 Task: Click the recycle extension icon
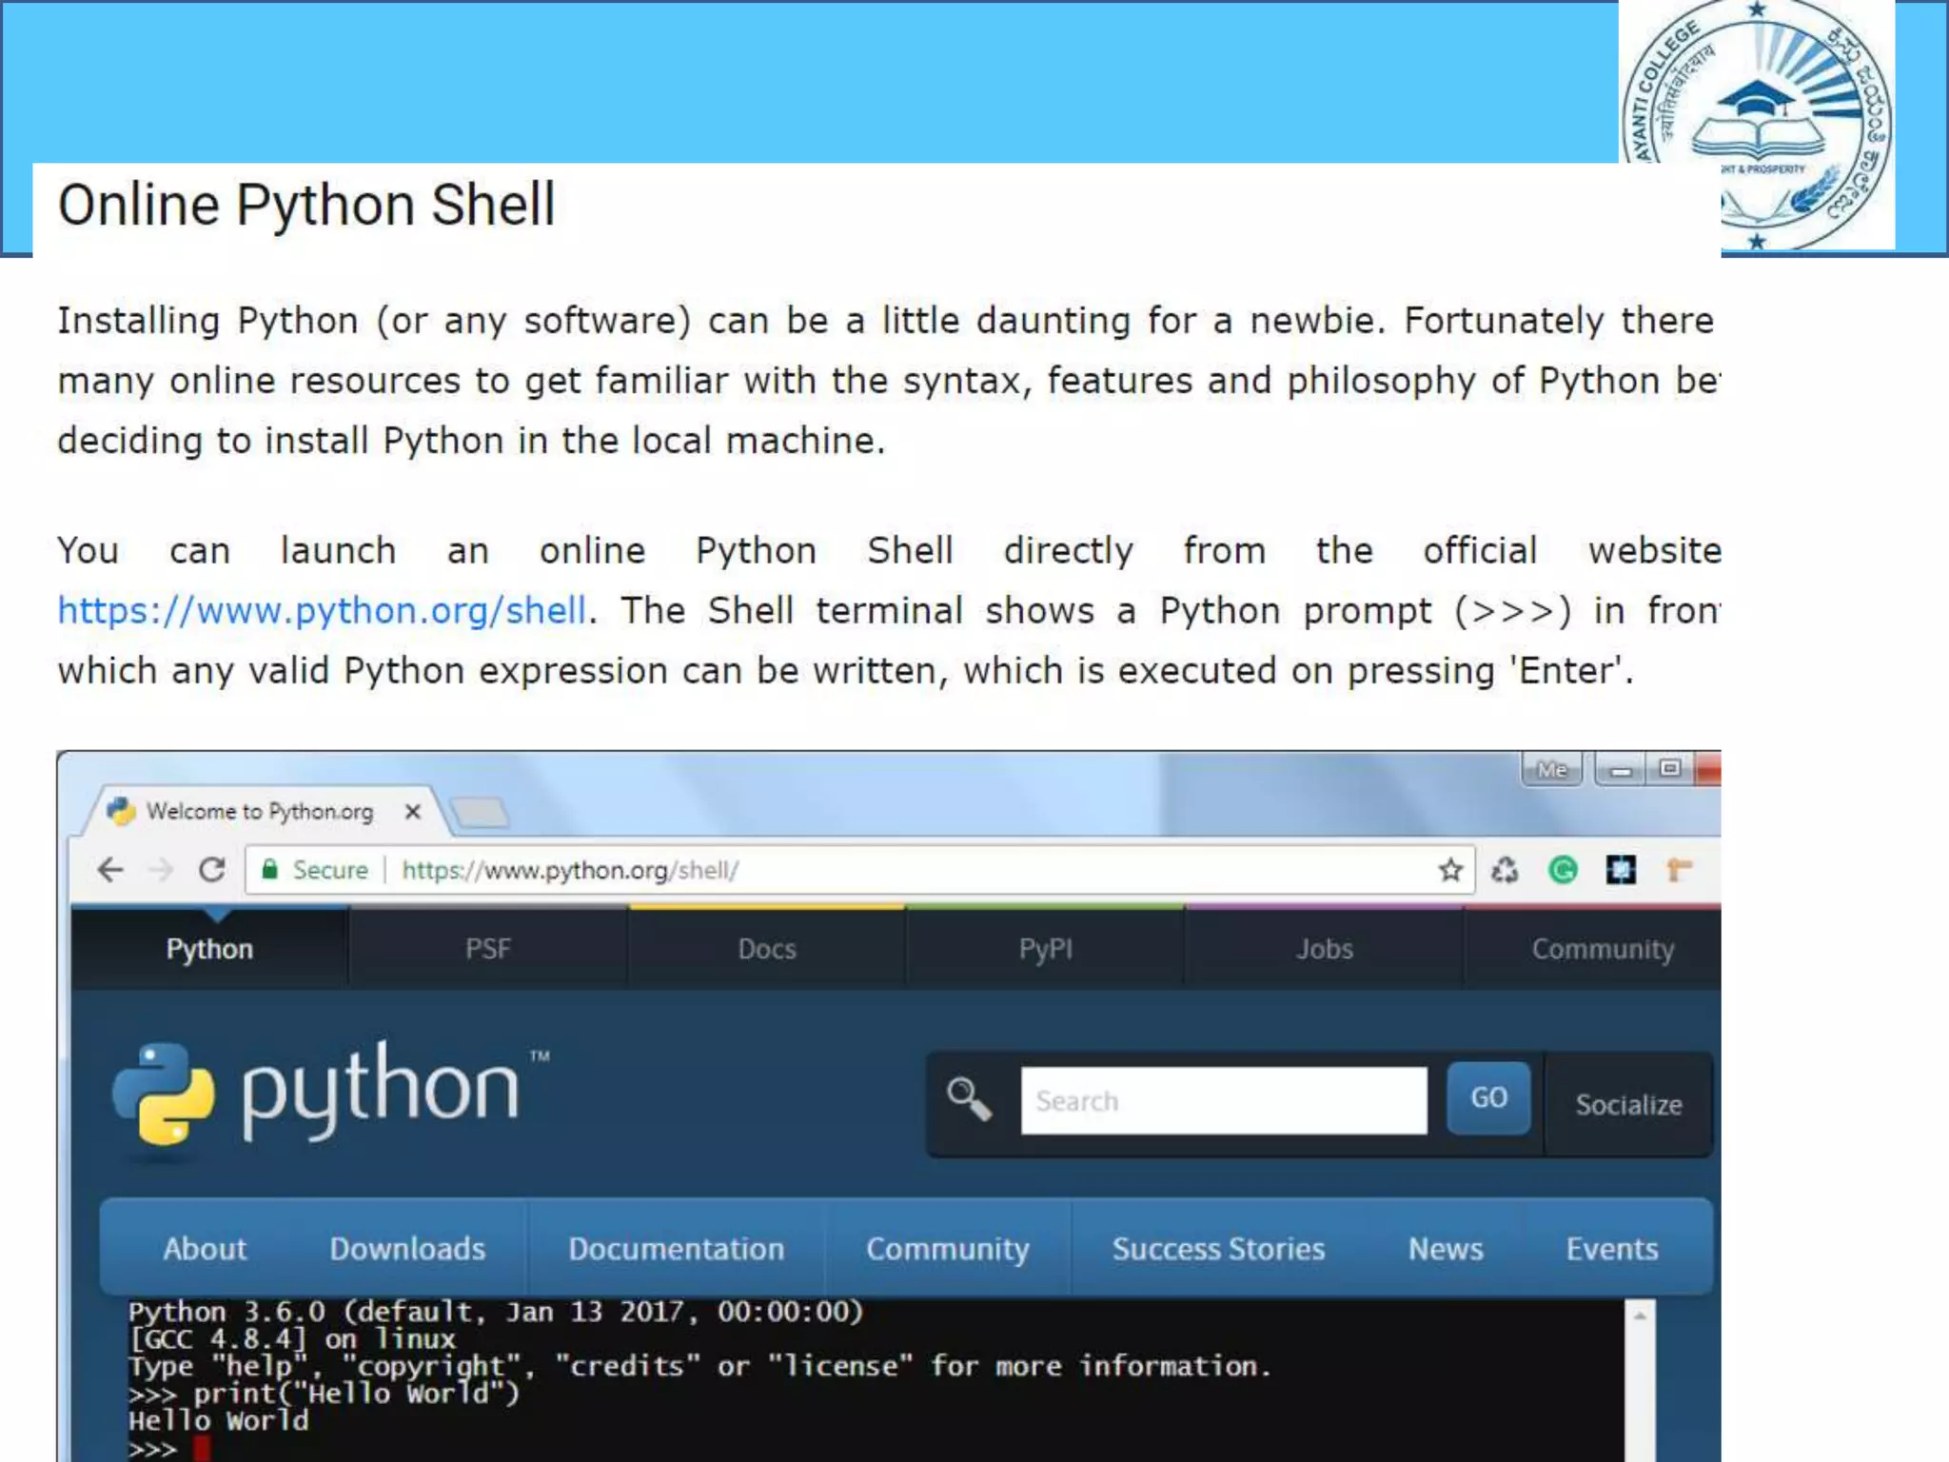(1505, 869)
